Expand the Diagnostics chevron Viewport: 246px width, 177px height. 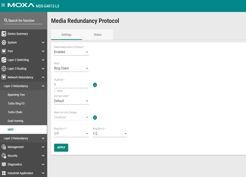tap(43, 164)
